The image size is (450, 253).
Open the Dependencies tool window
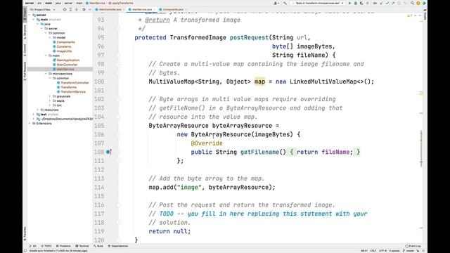tap(118, 246)
